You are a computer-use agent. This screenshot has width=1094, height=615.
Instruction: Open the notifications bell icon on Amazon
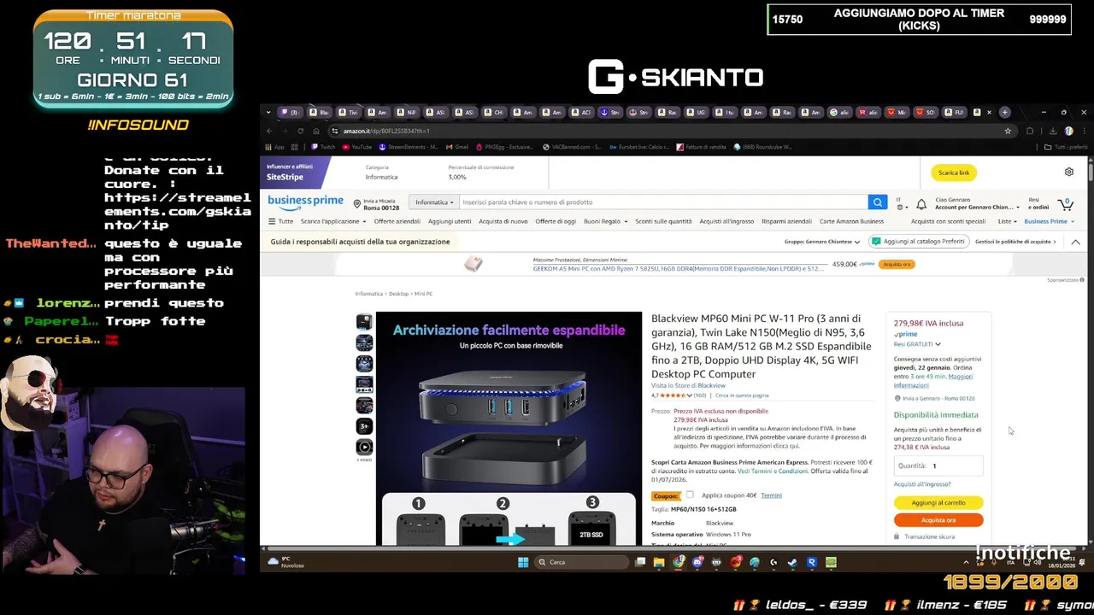(x=921, y=203)
